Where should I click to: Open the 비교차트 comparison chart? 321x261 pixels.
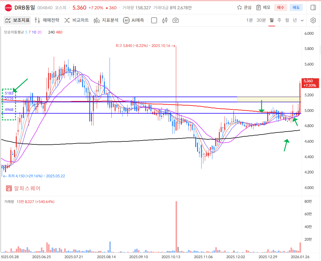pyautogui.click(x=76, y=20)
